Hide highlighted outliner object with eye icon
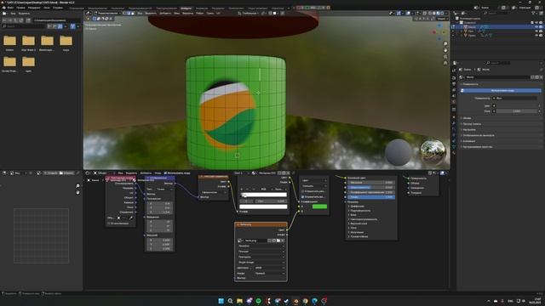545x306 pixels. click(x=536, y=26)
